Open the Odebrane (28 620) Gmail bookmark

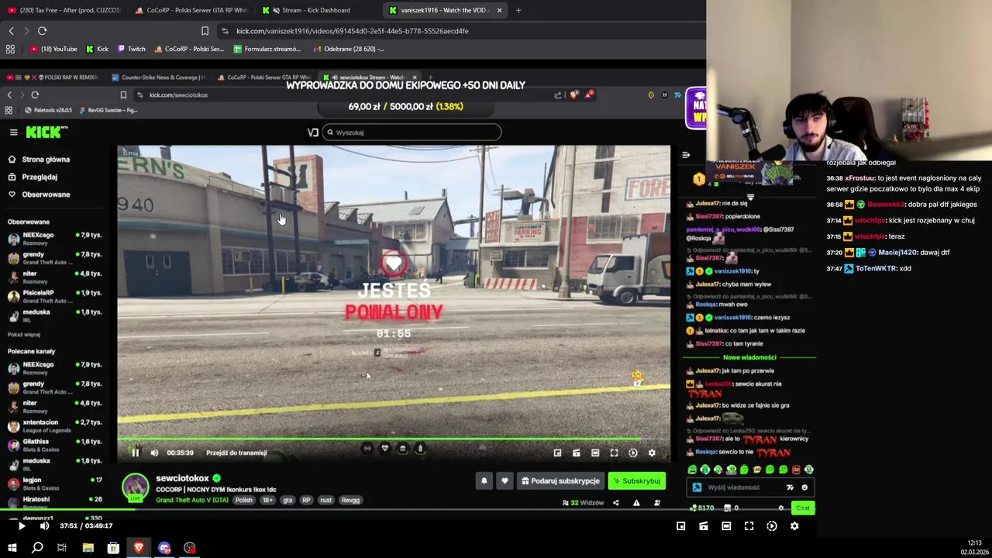(349, 49)
